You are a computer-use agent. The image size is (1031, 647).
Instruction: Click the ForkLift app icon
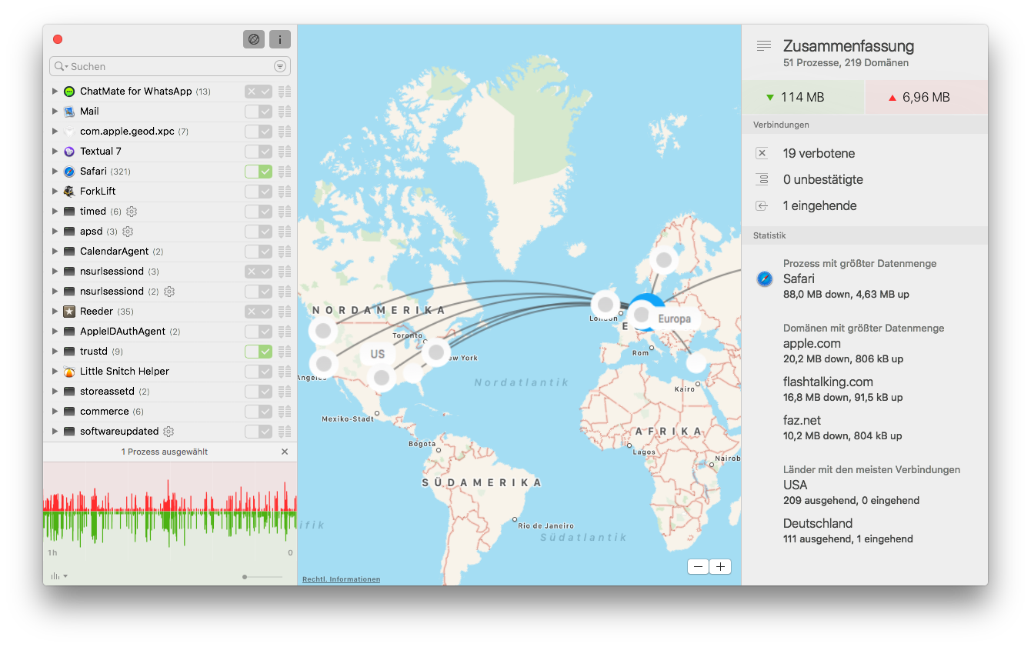69,192
